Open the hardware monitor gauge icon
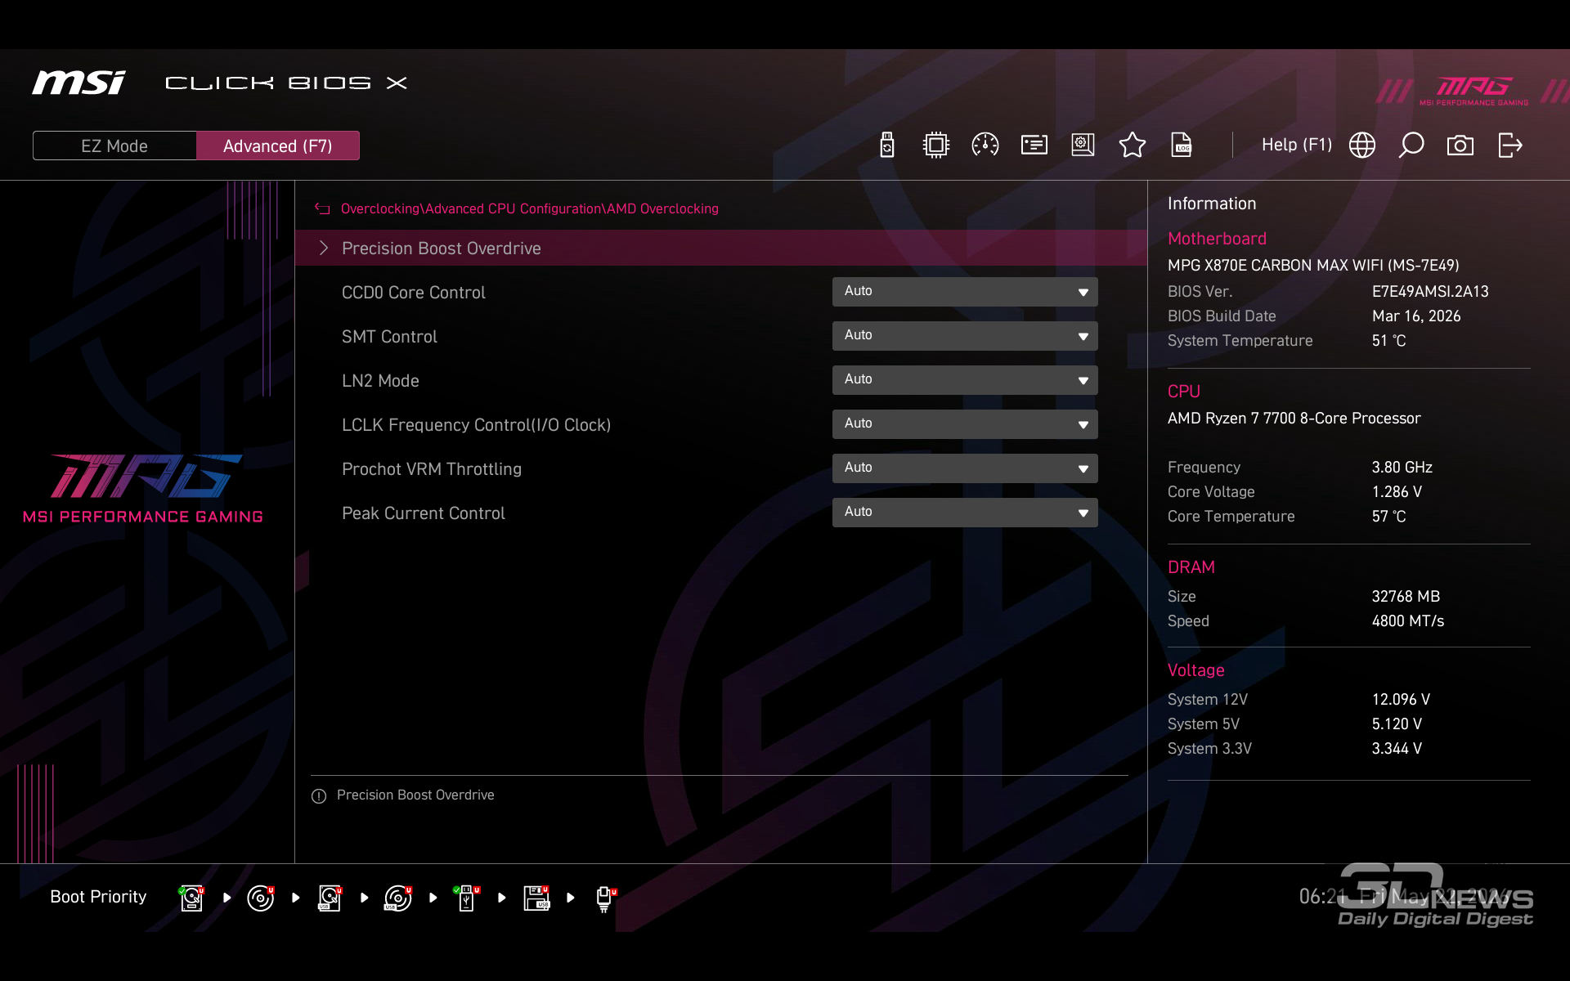The width and height of the screenshot is (1570, 981). [x=985, y=146]
